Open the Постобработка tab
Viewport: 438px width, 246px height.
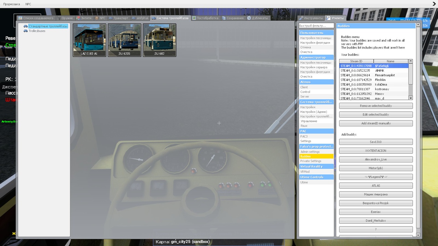pyautogui.click(x=205, y=18)
